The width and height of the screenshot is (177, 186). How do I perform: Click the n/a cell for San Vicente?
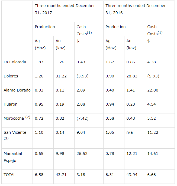tap(130, 132)
